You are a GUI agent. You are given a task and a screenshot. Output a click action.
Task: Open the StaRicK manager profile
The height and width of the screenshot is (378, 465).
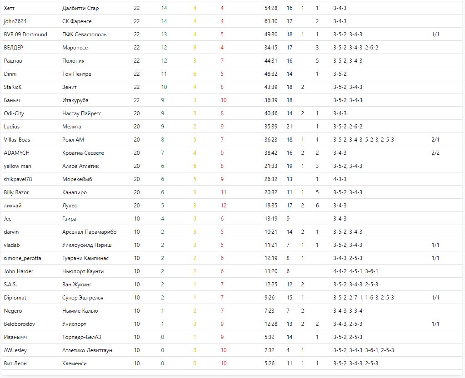coord(13,87)
